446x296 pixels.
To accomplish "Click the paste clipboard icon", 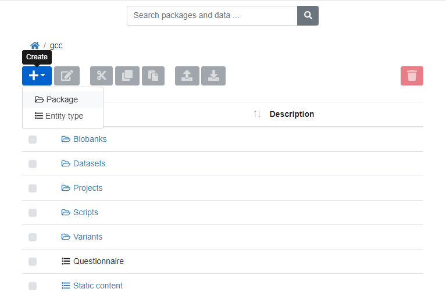I will tap(154, 76).
